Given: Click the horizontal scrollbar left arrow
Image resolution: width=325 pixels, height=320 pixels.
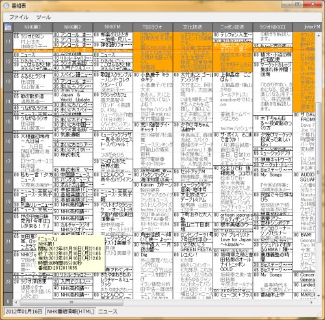Looking at the screenshot, I should point(16,302).
